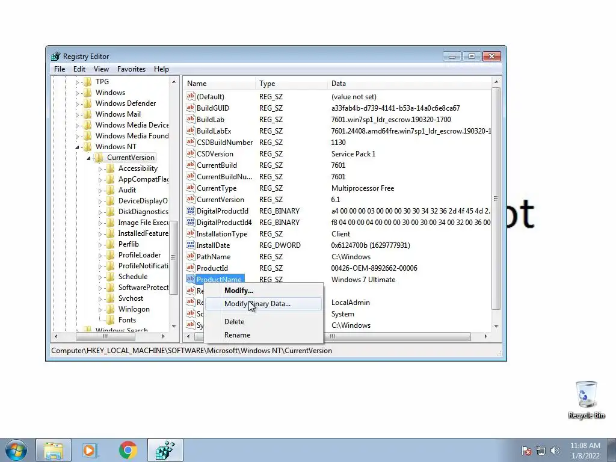Image resolution: width=616 pixels, height=462 pixels.
Task: Click the tree pane horizontal scroll-left arrow
Action: 56,336
